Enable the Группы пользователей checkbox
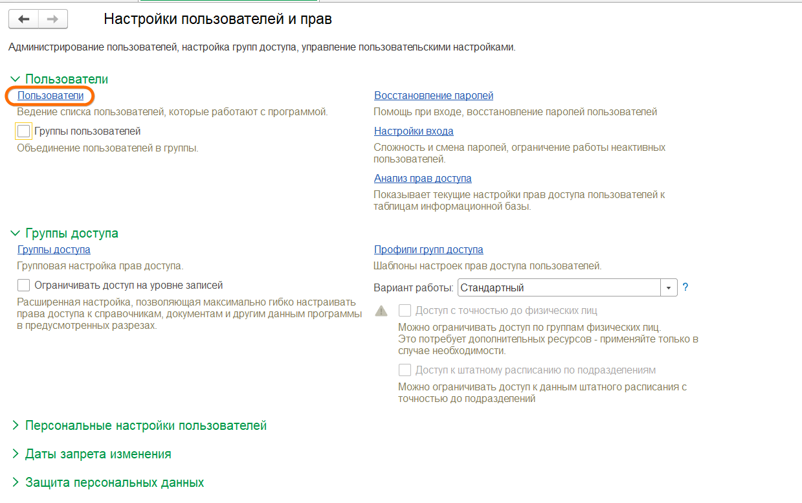Image resolution: width=802 pixels, height=503 pixels. (24, 131)
